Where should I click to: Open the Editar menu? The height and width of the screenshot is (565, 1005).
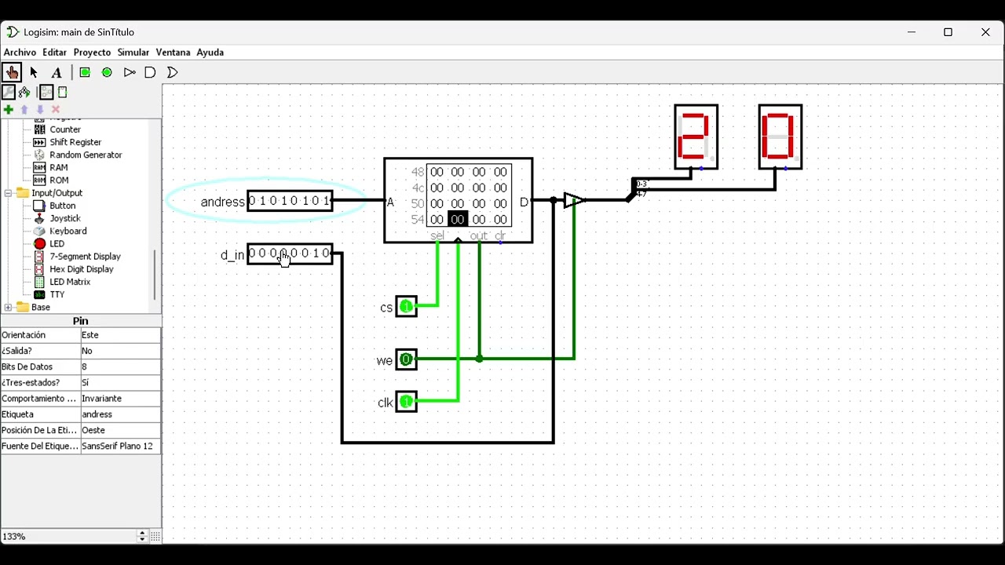point(54,52)
